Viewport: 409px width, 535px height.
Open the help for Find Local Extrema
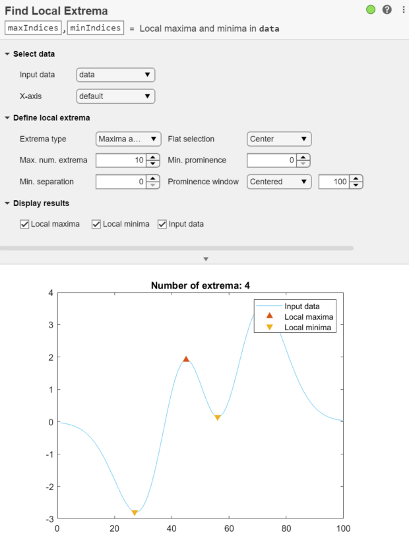387,10
